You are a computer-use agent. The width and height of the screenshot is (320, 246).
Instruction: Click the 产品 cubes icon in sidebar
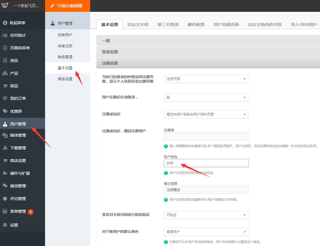click(x=5, y=73)
